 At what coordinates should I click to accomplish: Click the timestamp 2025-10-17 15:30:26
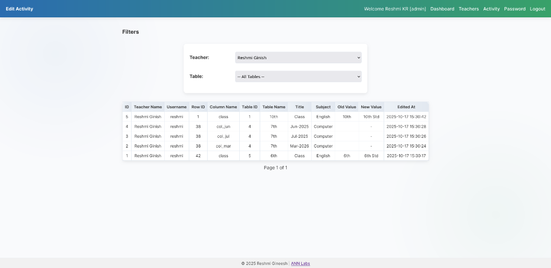(406, 136)
